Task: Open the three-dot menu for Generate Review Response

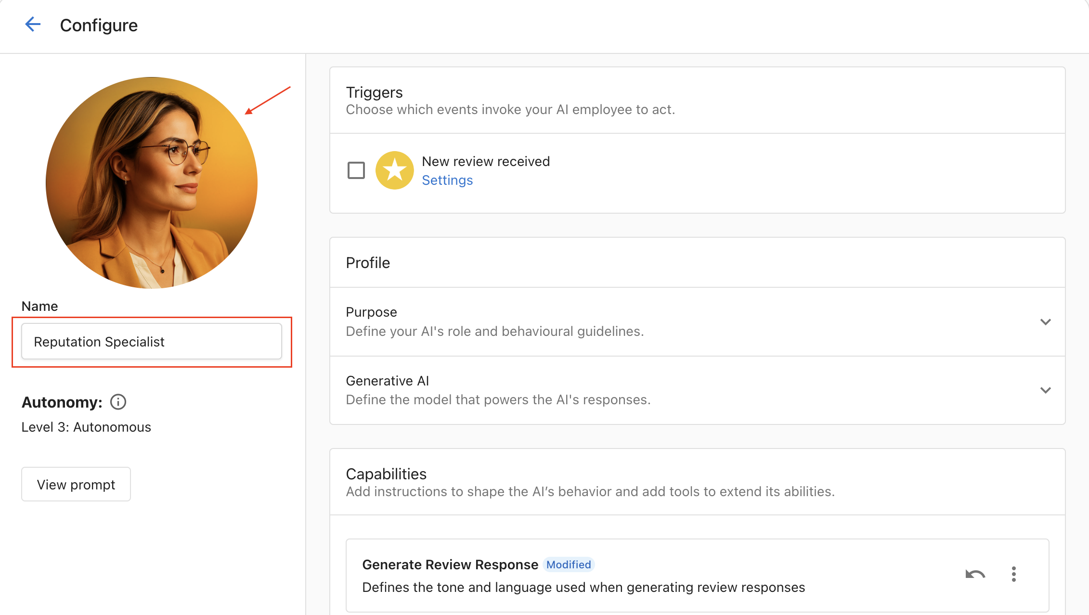Action: 1013,574
